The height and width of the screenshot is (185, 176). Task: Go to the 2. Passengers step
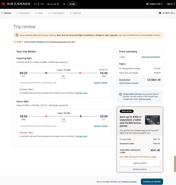23,13
